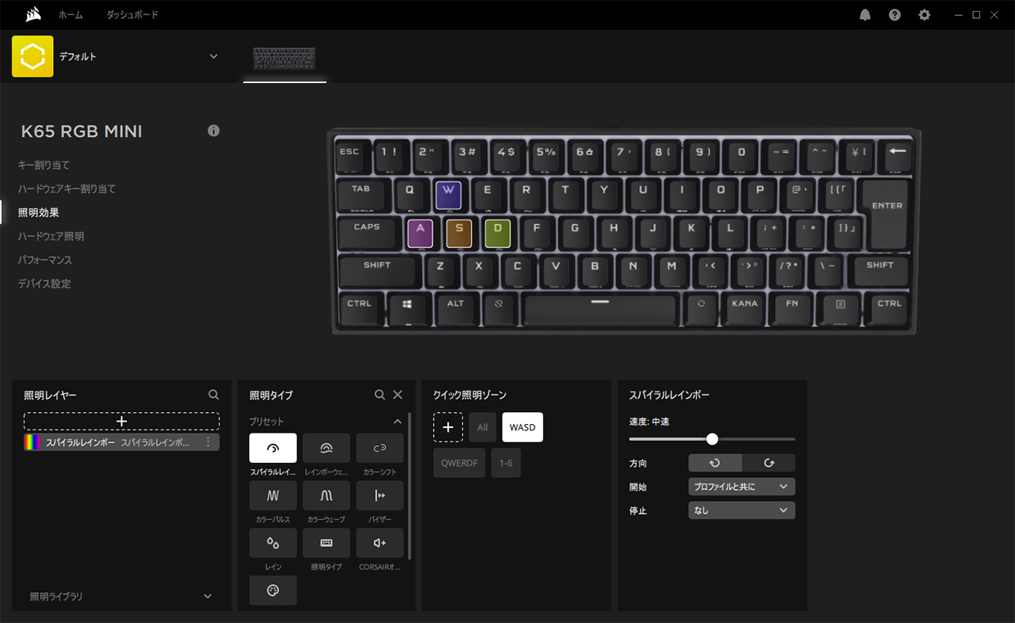The width and height of the screenshot is (1015, 623).
Task: Search in the 照明タイプ panel
Action: pyautogui.click(x=380, y=395)
